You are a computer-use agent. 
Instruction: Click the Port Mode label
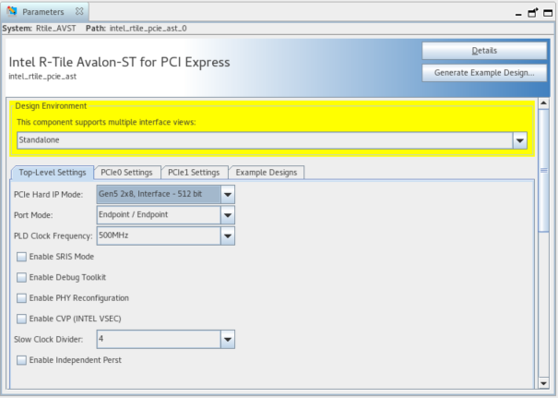(x=33, y=215)
